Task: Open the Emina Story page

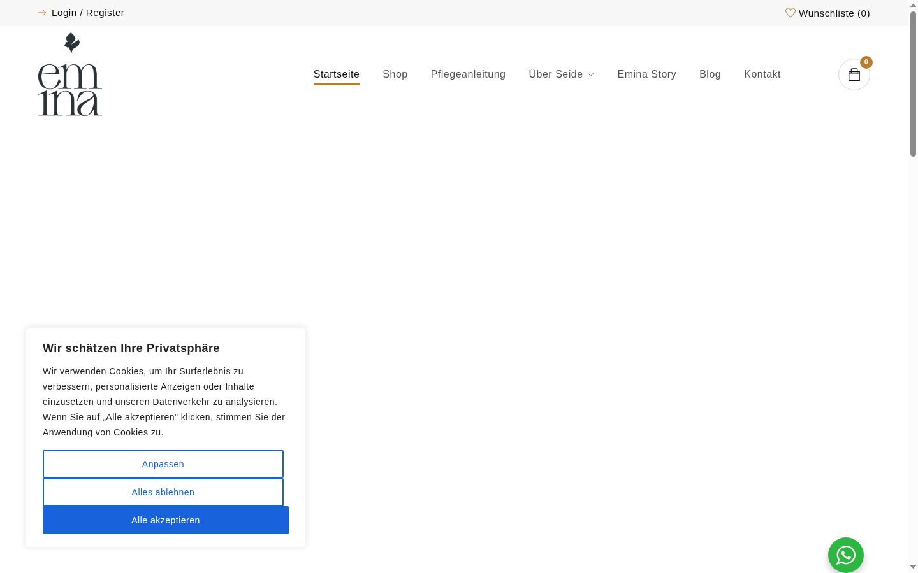Action: coord(647,74)
